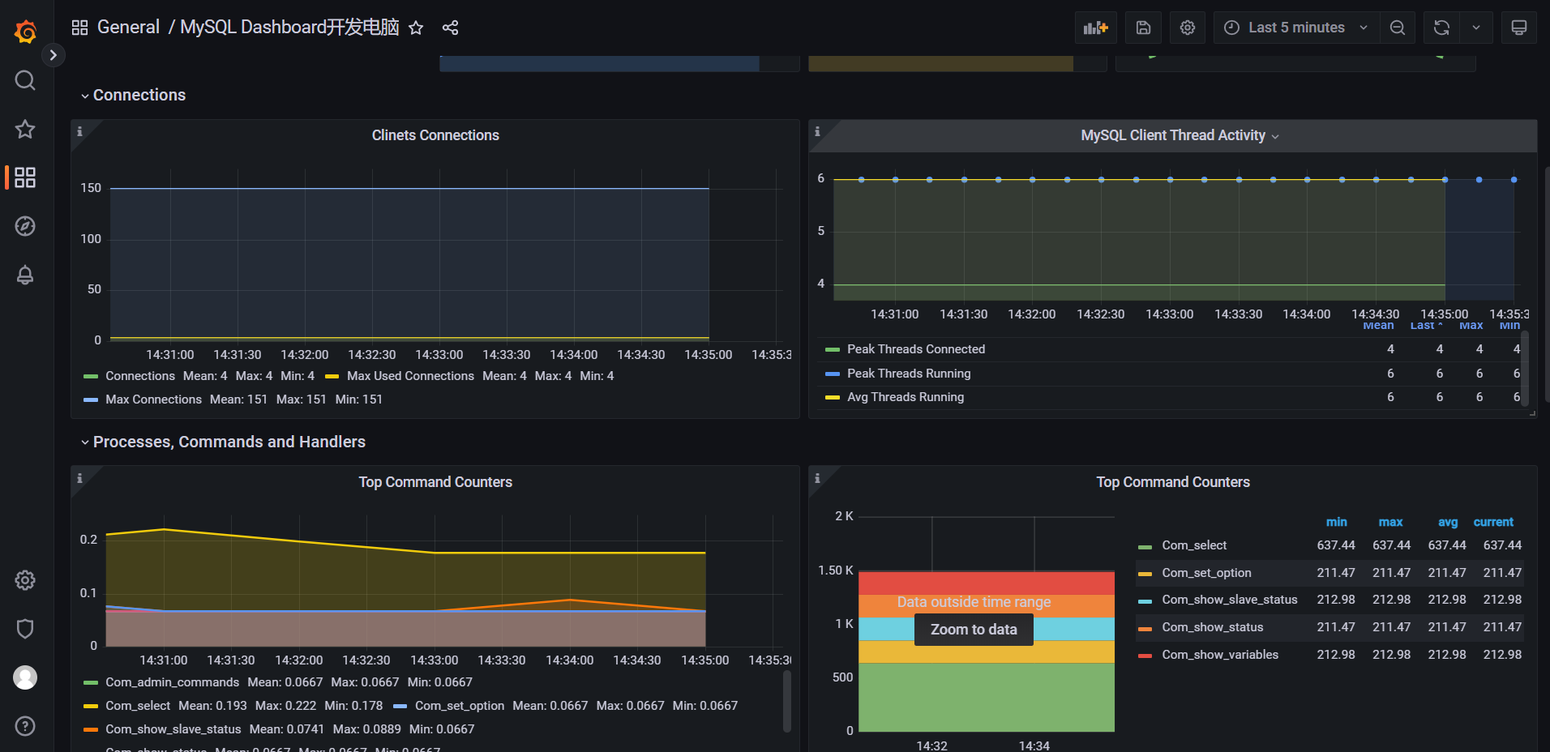Mark dashboard as favorite with star icon
1550x752 pixels.
pyautogui.click(x=416, y=28)
